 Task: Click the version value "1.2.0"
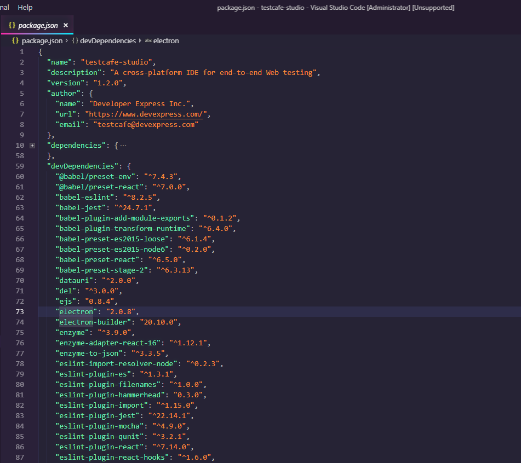[x=108, y=83]
